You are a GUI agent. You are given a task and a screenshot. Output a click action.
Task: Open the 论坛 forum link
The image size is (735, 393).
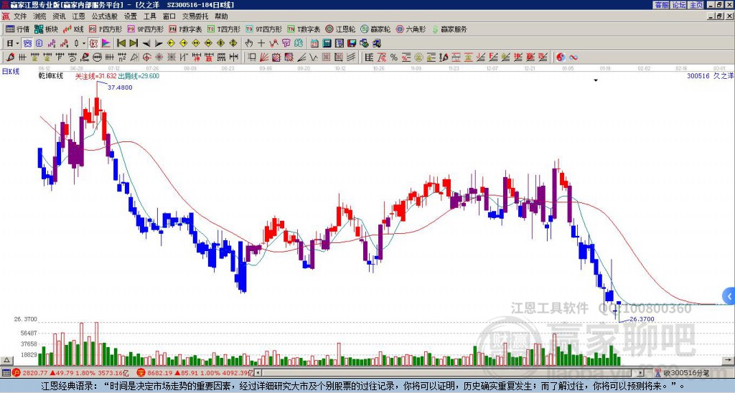(x=679, y=5)
